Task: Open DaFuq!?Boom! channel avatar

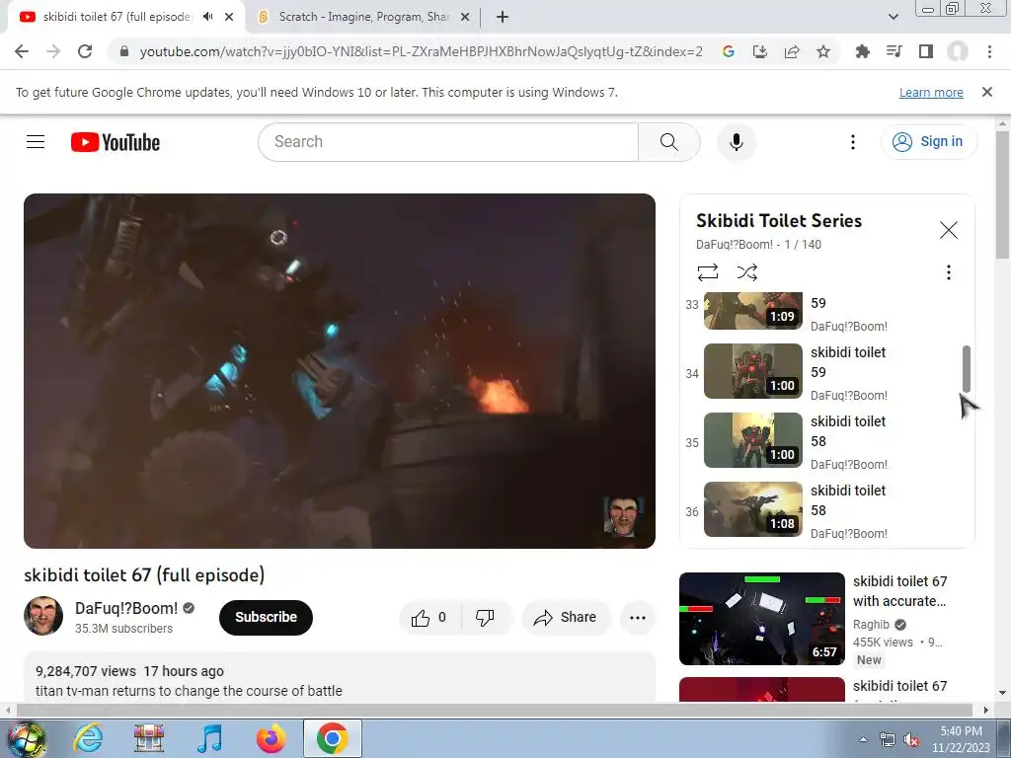Action: coord(43,616)
